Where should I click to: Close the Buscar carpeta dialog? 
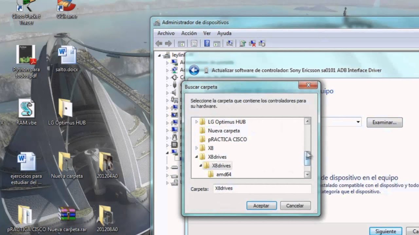pyautogui.click(x=308, y=85)
